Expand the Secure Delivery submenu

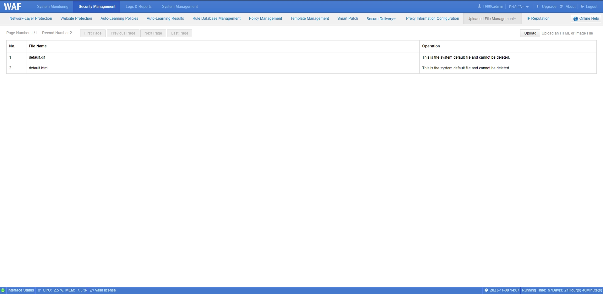tap(381, 19)
